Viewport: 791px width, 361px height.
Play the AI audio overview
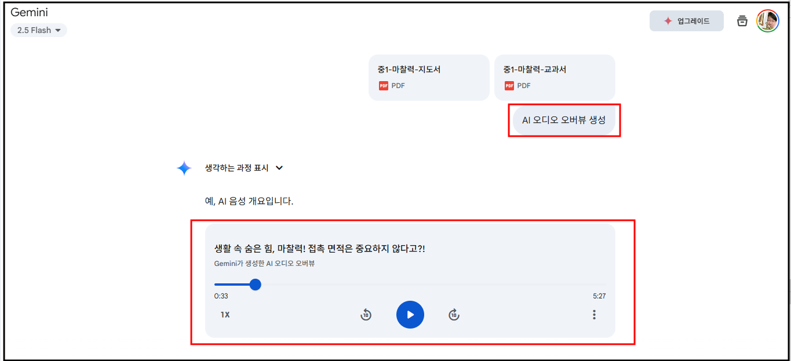coord(410,315)
